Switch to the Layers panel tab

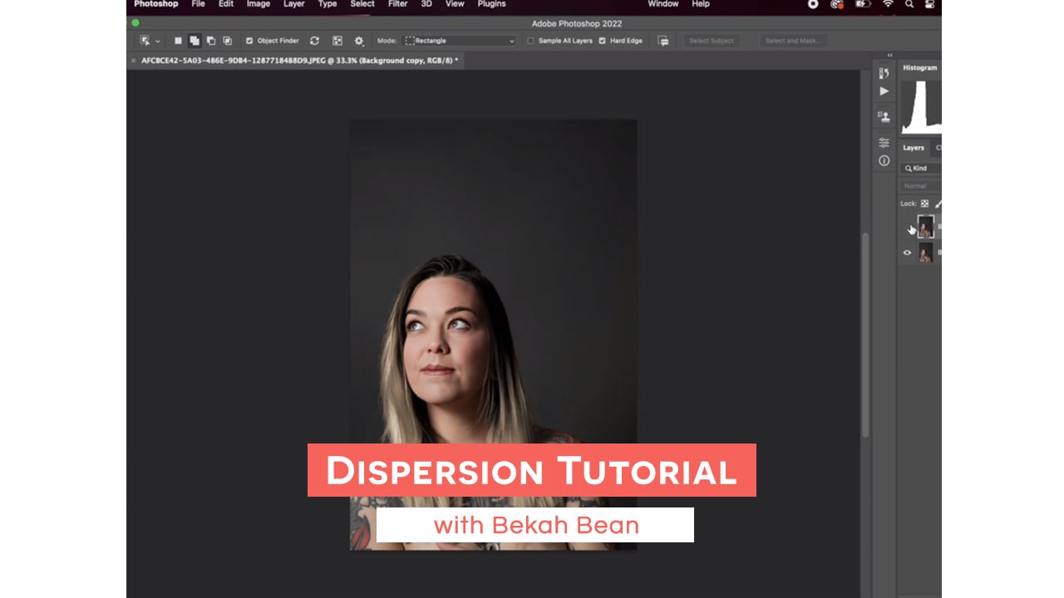coord(914,148)
